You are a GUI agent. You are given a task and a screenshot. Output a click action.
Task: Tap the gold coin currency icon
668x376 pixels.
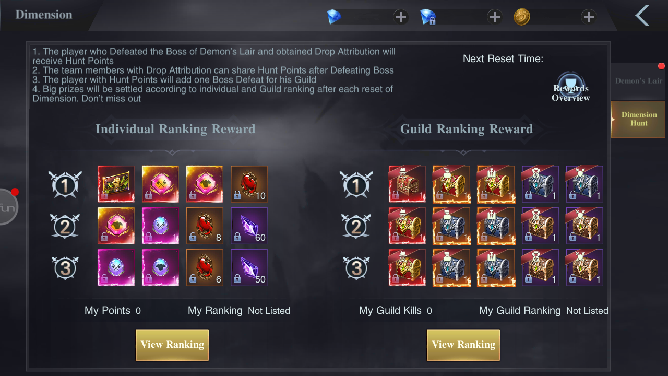(522, 17)
